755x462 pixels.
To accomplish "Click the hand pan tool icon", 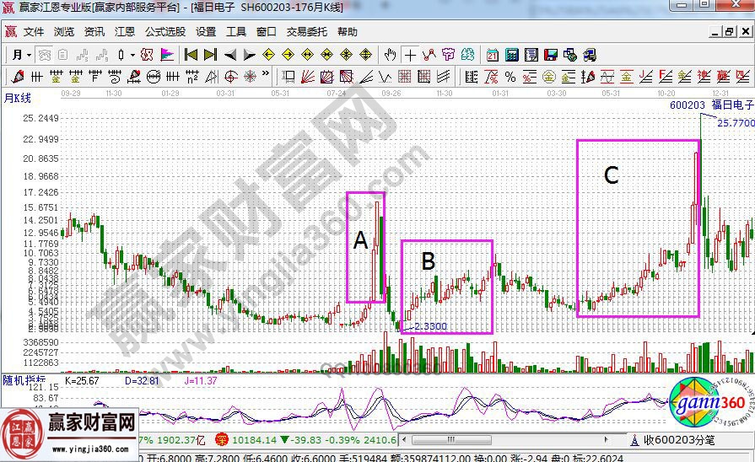I will click(390, 55).
